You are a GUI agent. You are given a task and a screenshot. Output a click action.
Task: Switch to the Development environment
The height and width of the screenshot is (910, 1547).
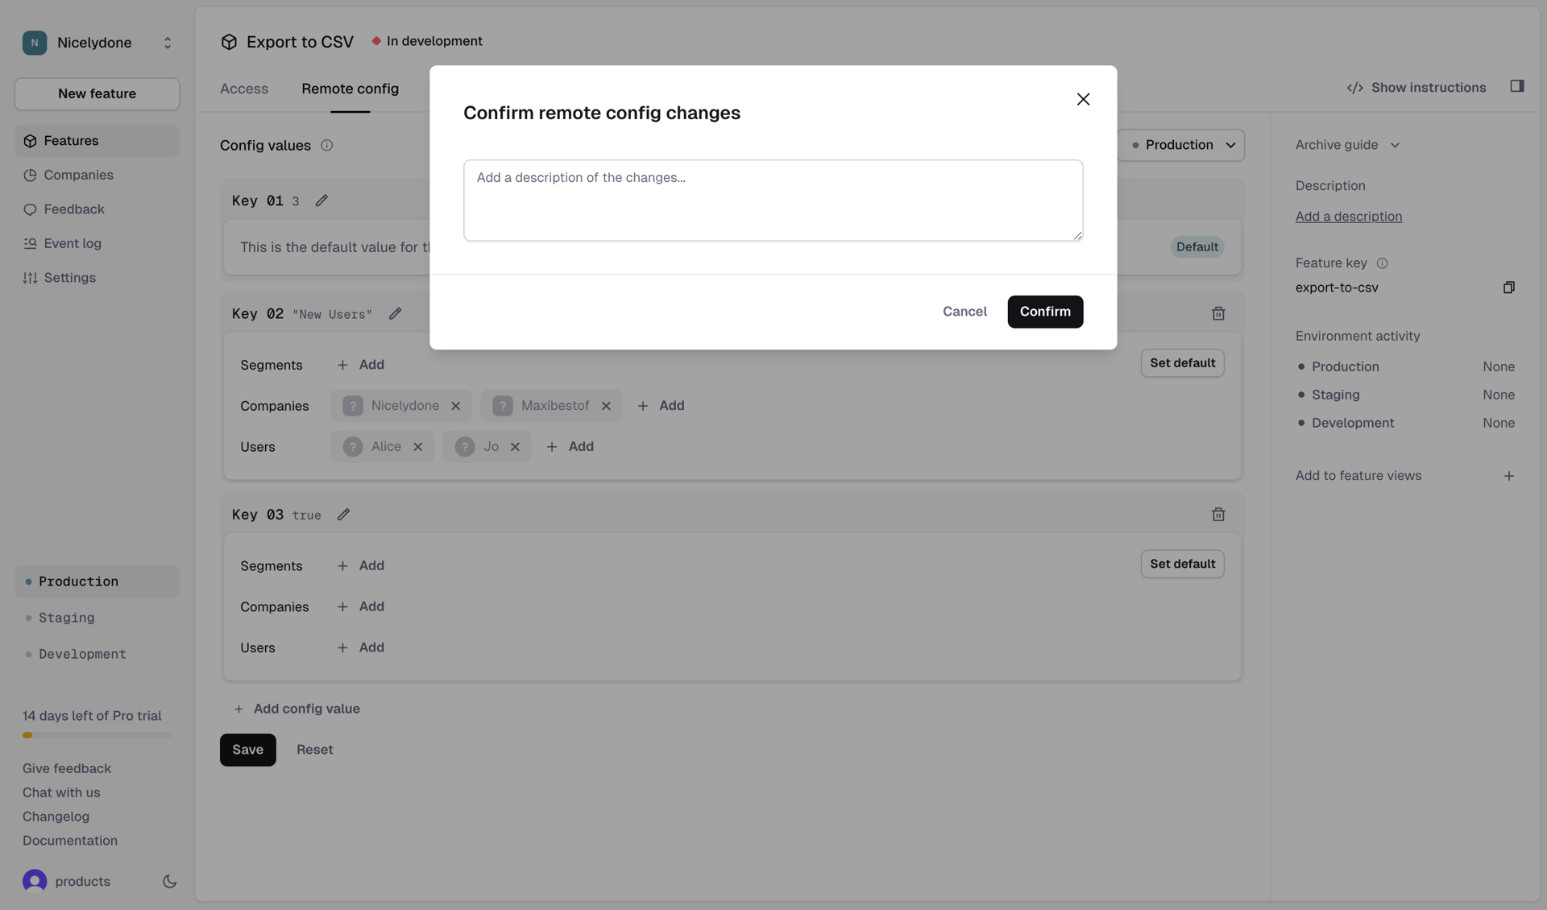pos(82,654)
